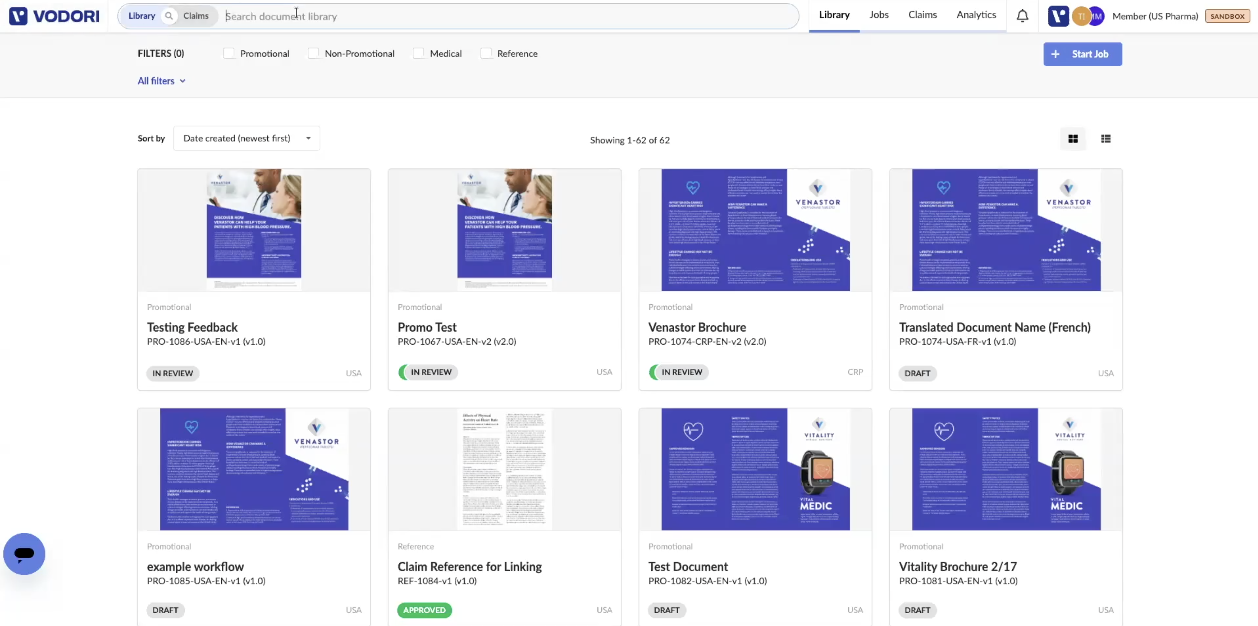Open the Analytics tab
The image size is (1258, 626).
(x=976, y=15)
